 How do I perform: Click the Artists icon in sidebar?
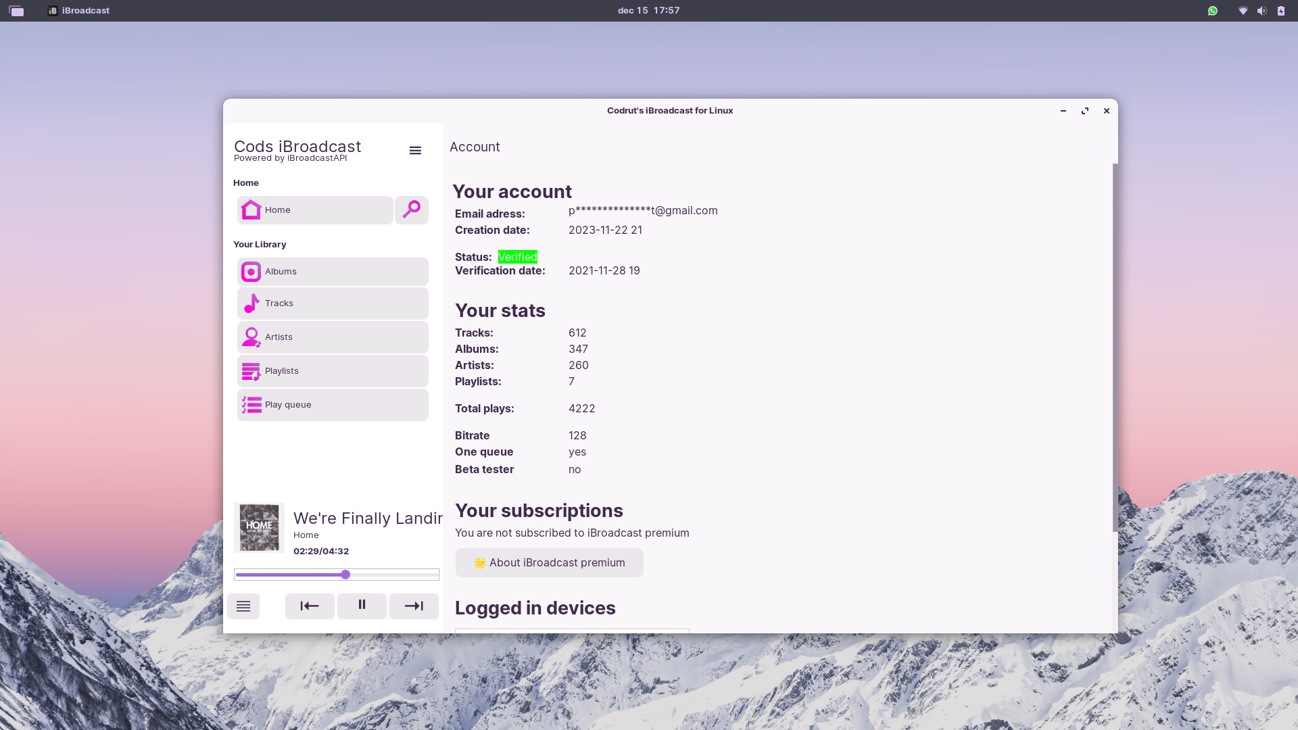[251, 337]
